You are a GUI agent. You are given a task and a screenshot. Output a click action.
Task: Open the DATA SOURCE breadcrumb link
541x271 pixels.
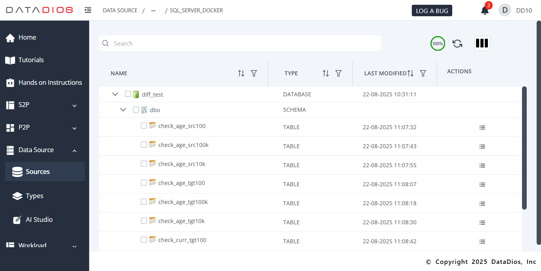point(120,10)
